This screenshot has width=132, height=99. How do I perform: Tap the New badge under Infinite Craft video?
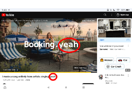(108, 83)
